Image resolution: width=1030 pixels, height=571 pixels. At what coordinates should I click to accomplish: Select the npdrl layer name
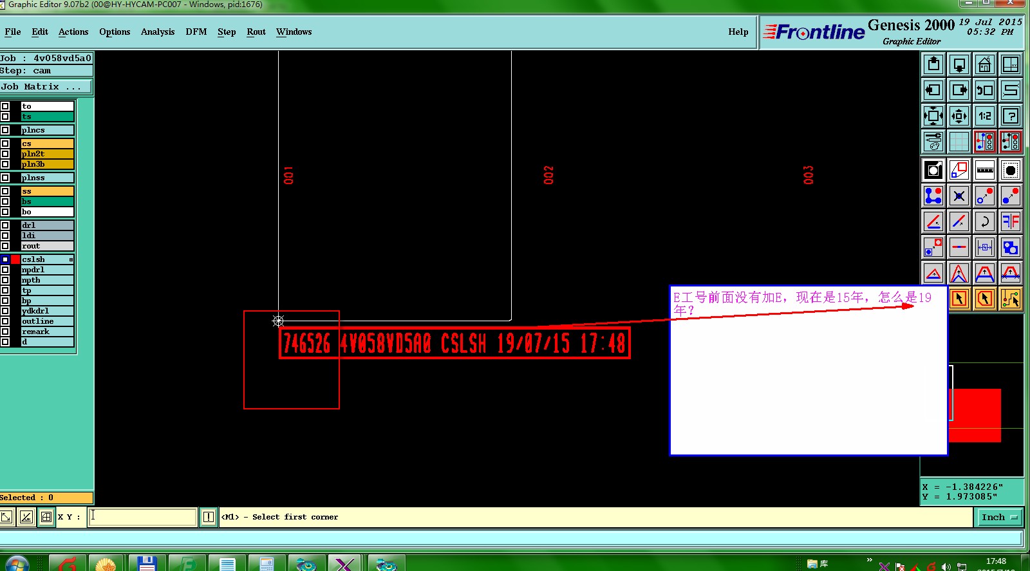pos(47,270)
